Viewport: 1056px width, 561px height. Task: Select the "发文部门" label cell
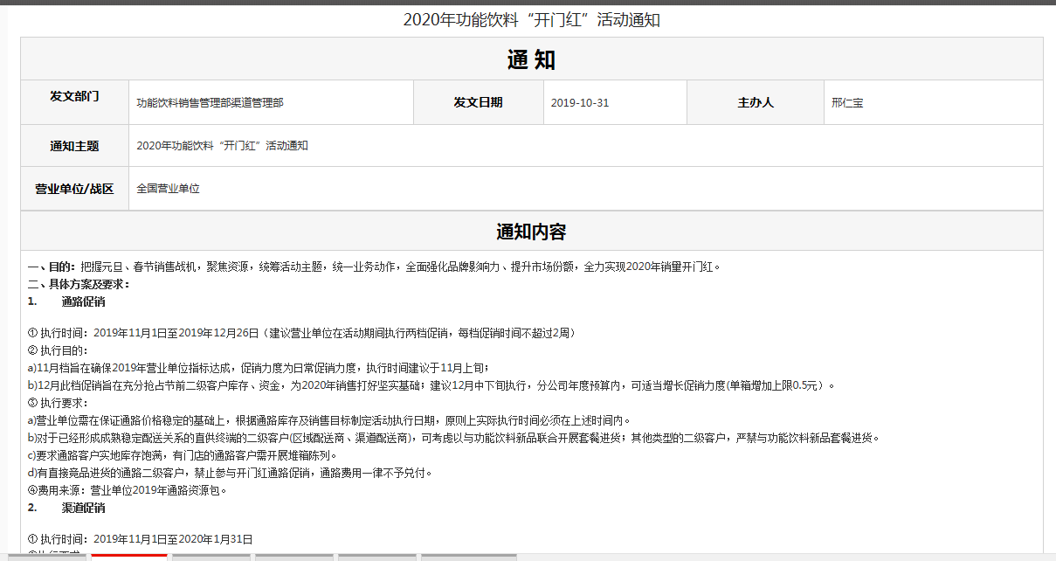click(74, 97)
